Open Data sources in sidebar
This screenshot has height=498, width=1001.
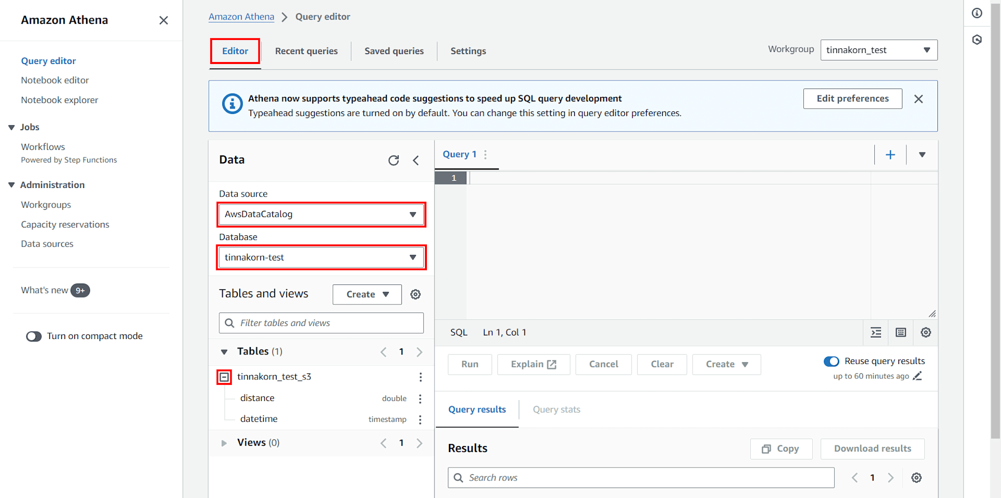47,244
